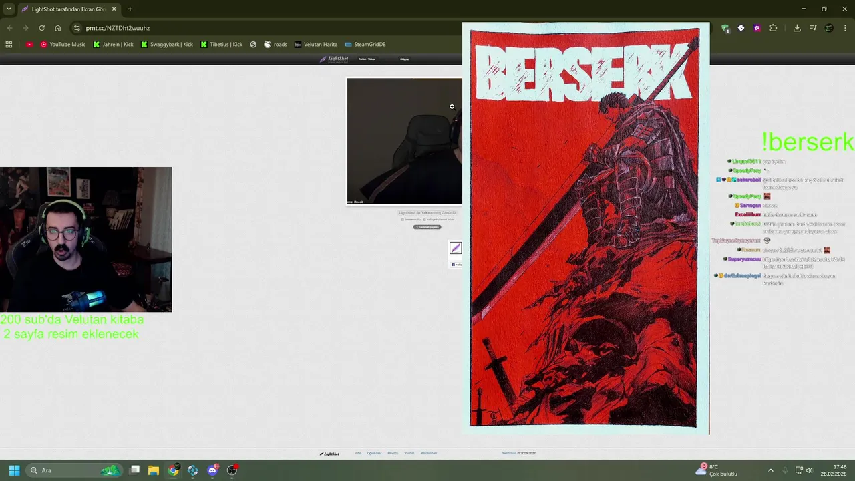
Task: Click the İndir footer link
Action: [x=357, y=453]
